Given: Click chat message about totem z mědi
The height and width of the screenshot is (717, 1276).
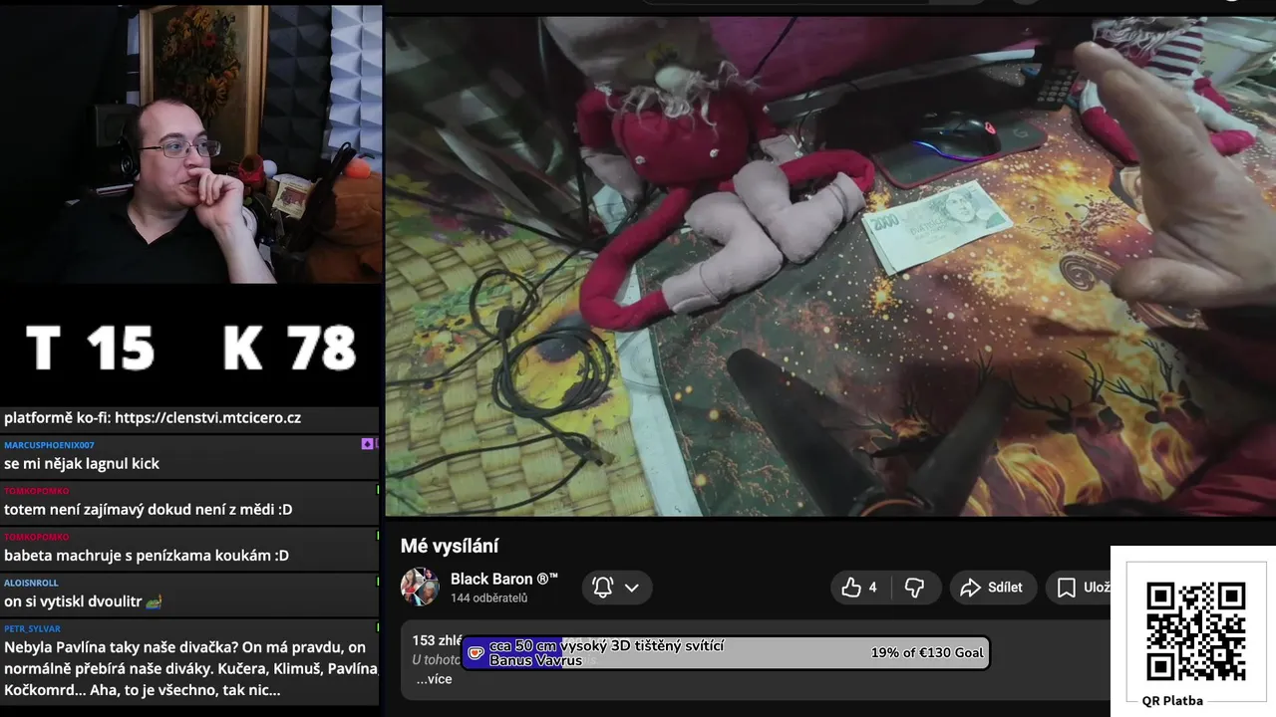Looking at the screenshot, I should click(149, 510).
